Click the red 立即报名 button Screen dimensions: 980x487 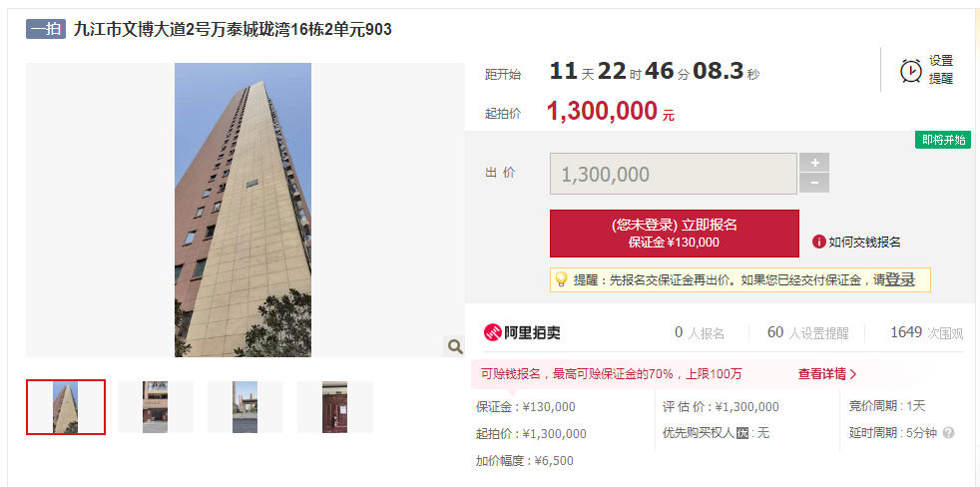click(x=675, y=234)
